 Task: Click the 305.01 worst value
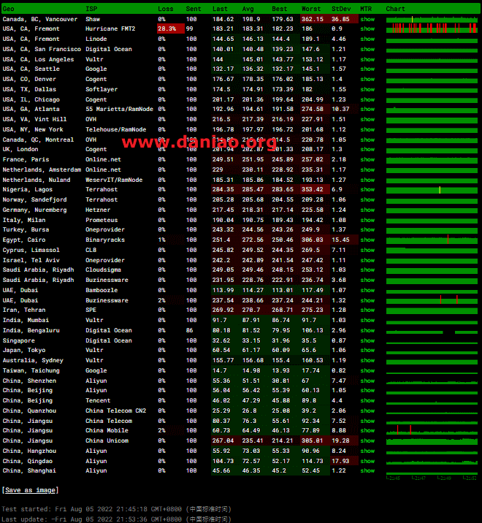click(313, 441)
